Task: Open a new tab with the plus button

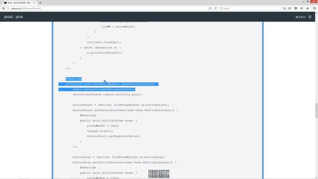Action: [40, 2]
